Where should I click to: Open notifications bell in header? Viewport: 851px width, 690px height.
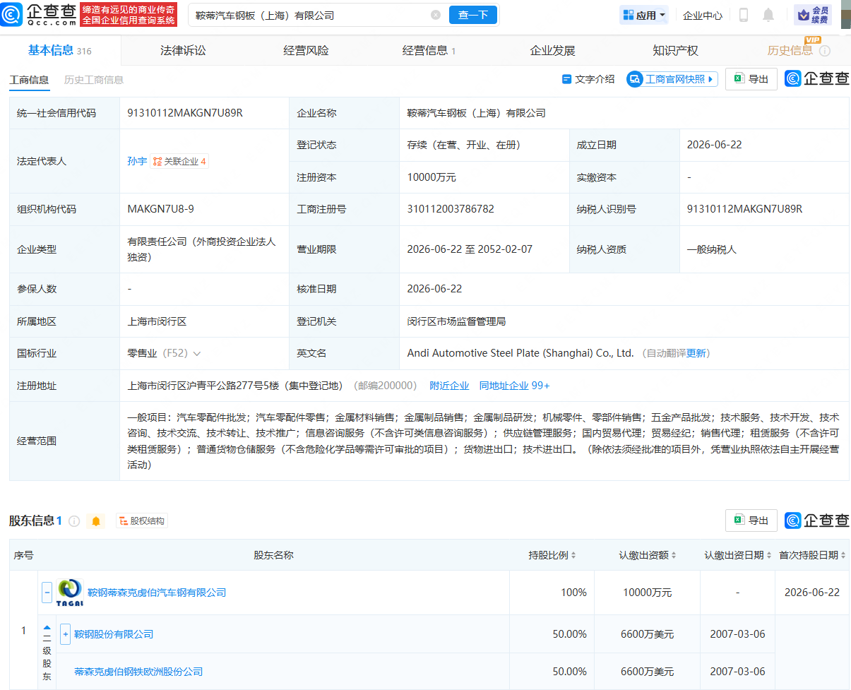click(x=768, y=15)
